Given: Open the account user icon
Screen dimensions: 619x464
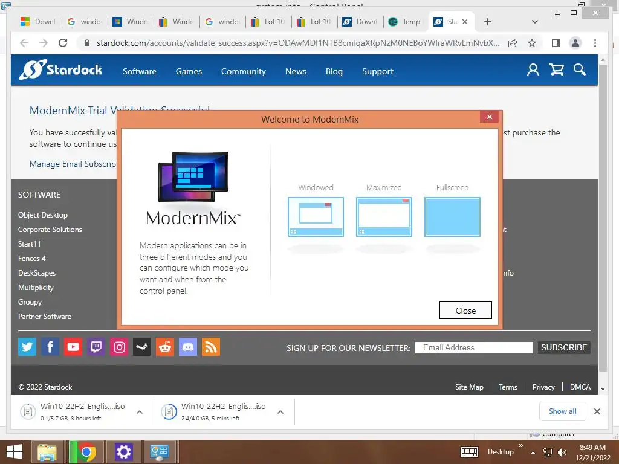Looking at the screenshot, I should click(x=533, y=70).
